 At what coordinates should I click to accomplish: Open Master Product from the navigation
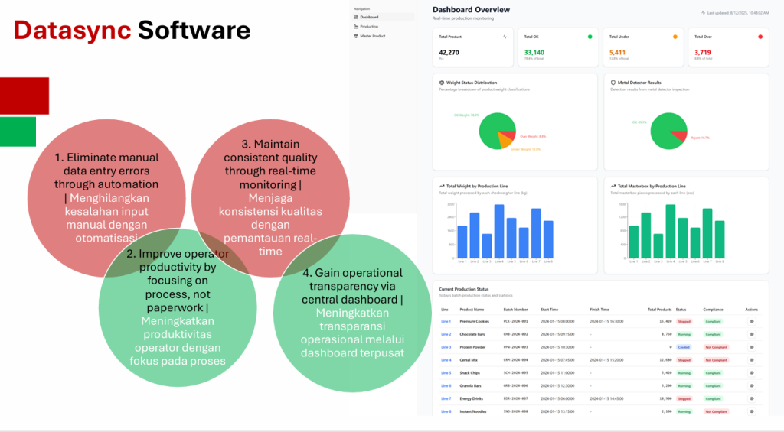coord(372,36)
